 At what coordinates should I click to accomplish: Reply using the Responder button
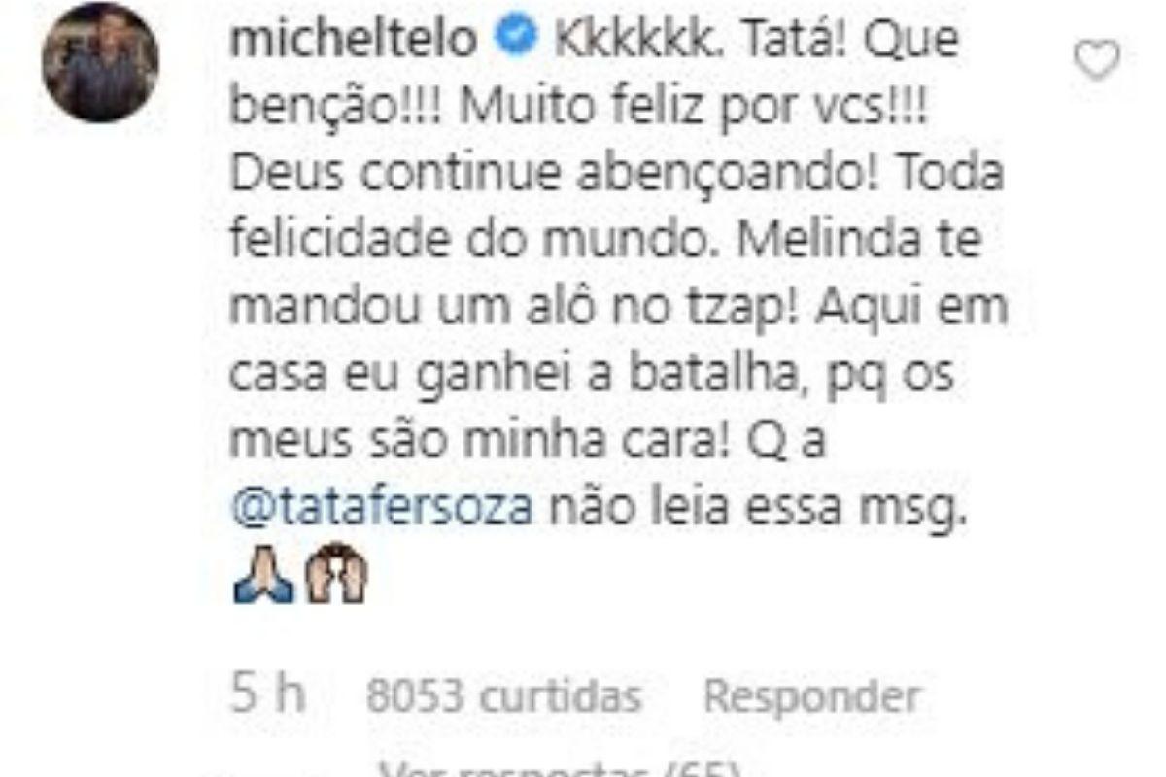click(810, 695)
